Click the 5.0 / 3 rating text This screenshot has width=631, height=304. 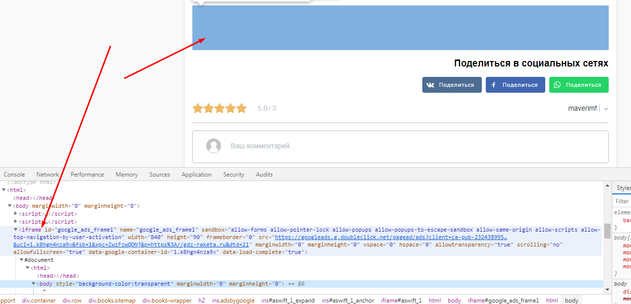point(267,108)
